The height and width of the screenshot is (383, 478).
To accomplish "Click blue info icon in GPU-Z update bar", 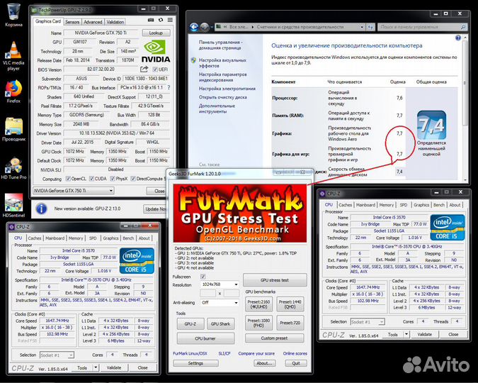I will point(42,209).
